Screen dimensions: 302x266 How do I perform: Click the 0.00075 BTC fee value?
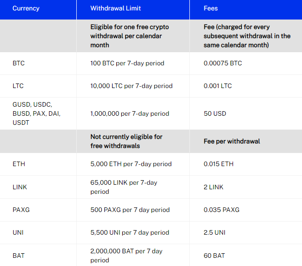[223, 64]
